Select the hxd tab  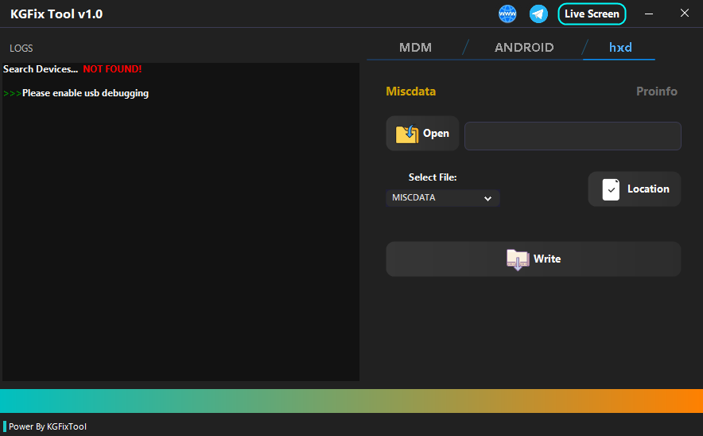pyautogui.click(x=620, y=48)
